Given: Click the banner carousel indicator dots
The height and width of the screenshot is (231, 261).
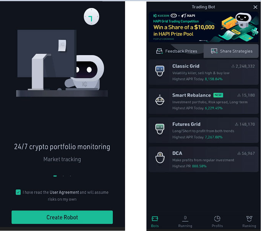Looking at the screenshot, I should [203, 40].
